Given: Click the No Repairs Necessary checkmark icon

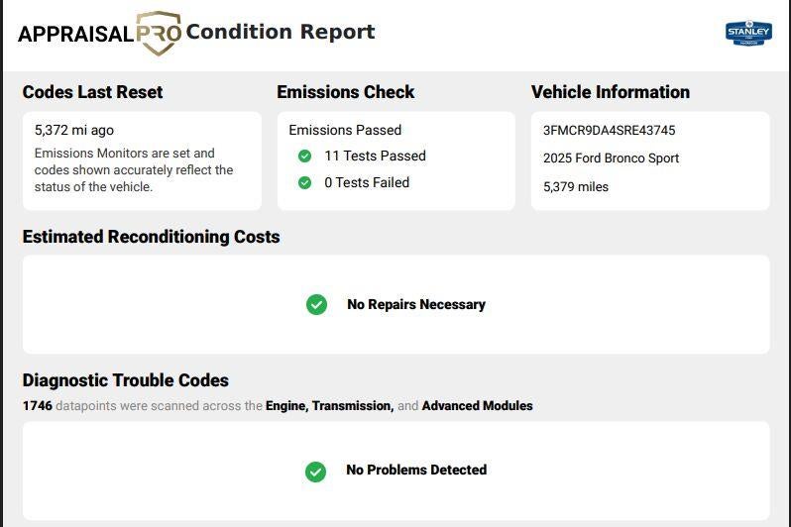Looking at the screenshot, I should click(317, 304).
